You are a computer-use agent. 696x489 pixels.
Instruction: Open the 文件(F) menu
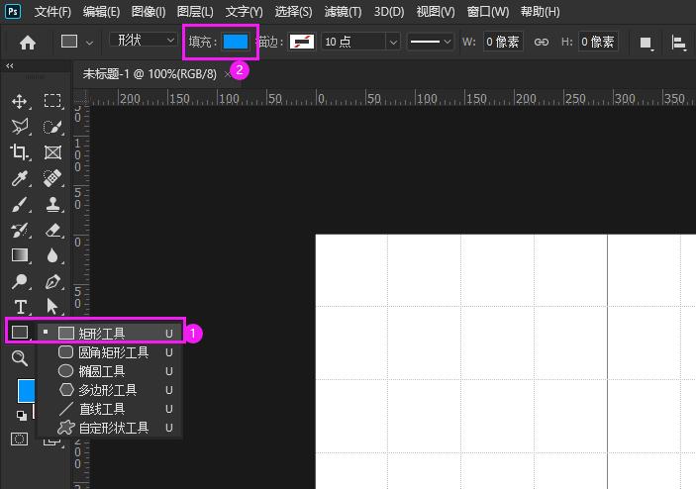52,12
